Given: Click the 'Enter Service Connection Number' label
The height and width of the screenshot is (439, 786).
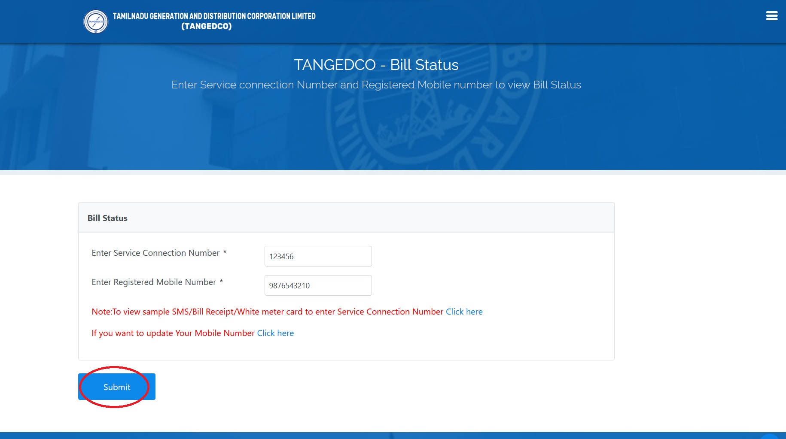Looking at the screenshot, I should 155,253.
